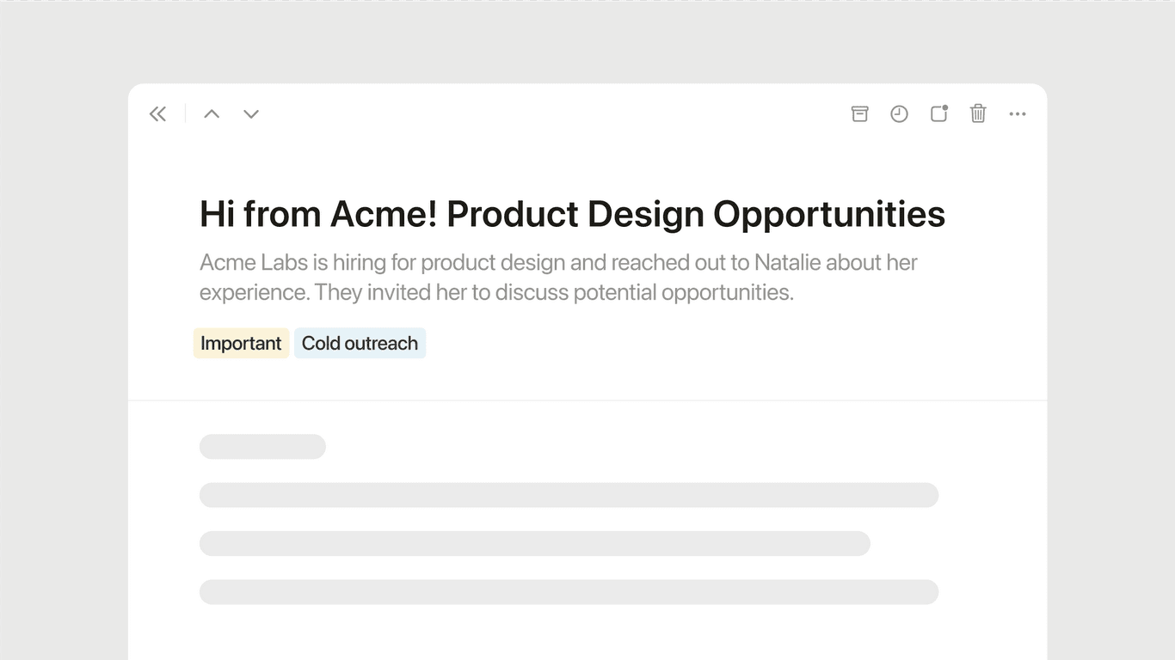Image resolution: width=1175 pixels, height=660 pixels.
Task: Go to the previous email with the up arrow
Action: click(x=211, y=113)
